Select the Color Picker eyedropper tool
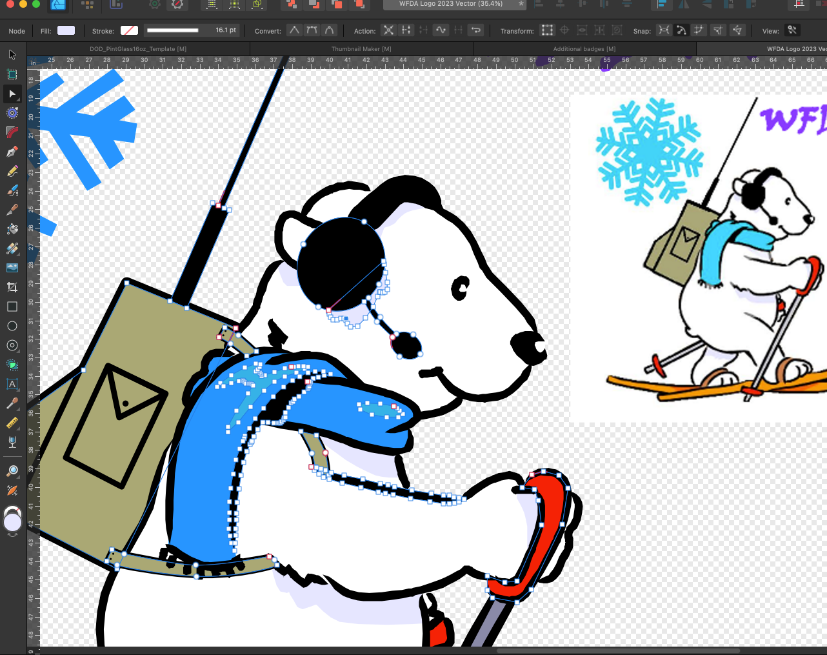 12,403
